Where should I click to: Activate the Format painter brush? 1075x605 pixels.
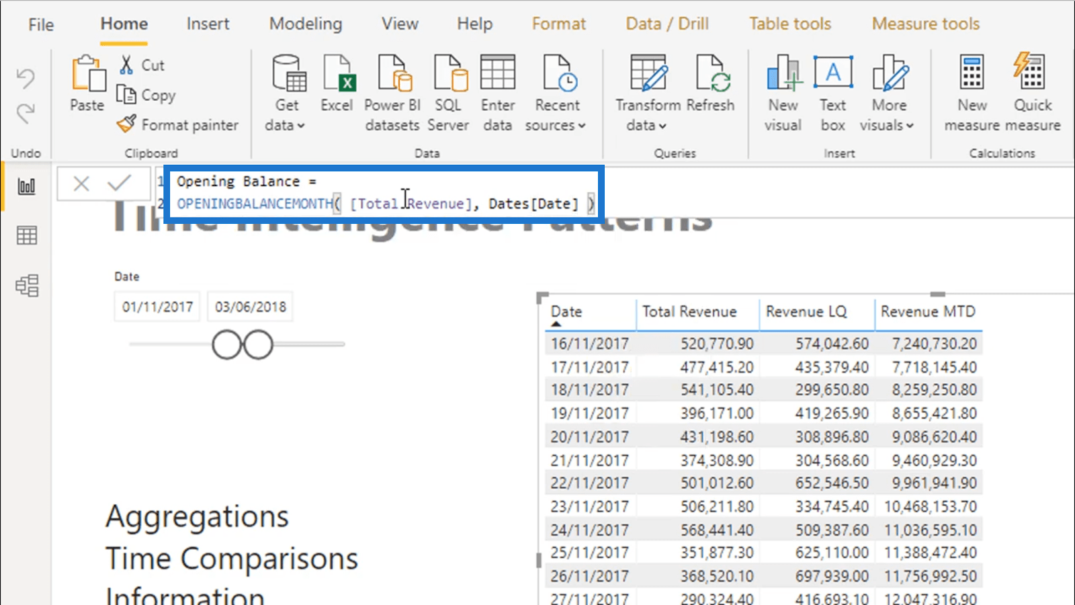[x=126, y=124]
